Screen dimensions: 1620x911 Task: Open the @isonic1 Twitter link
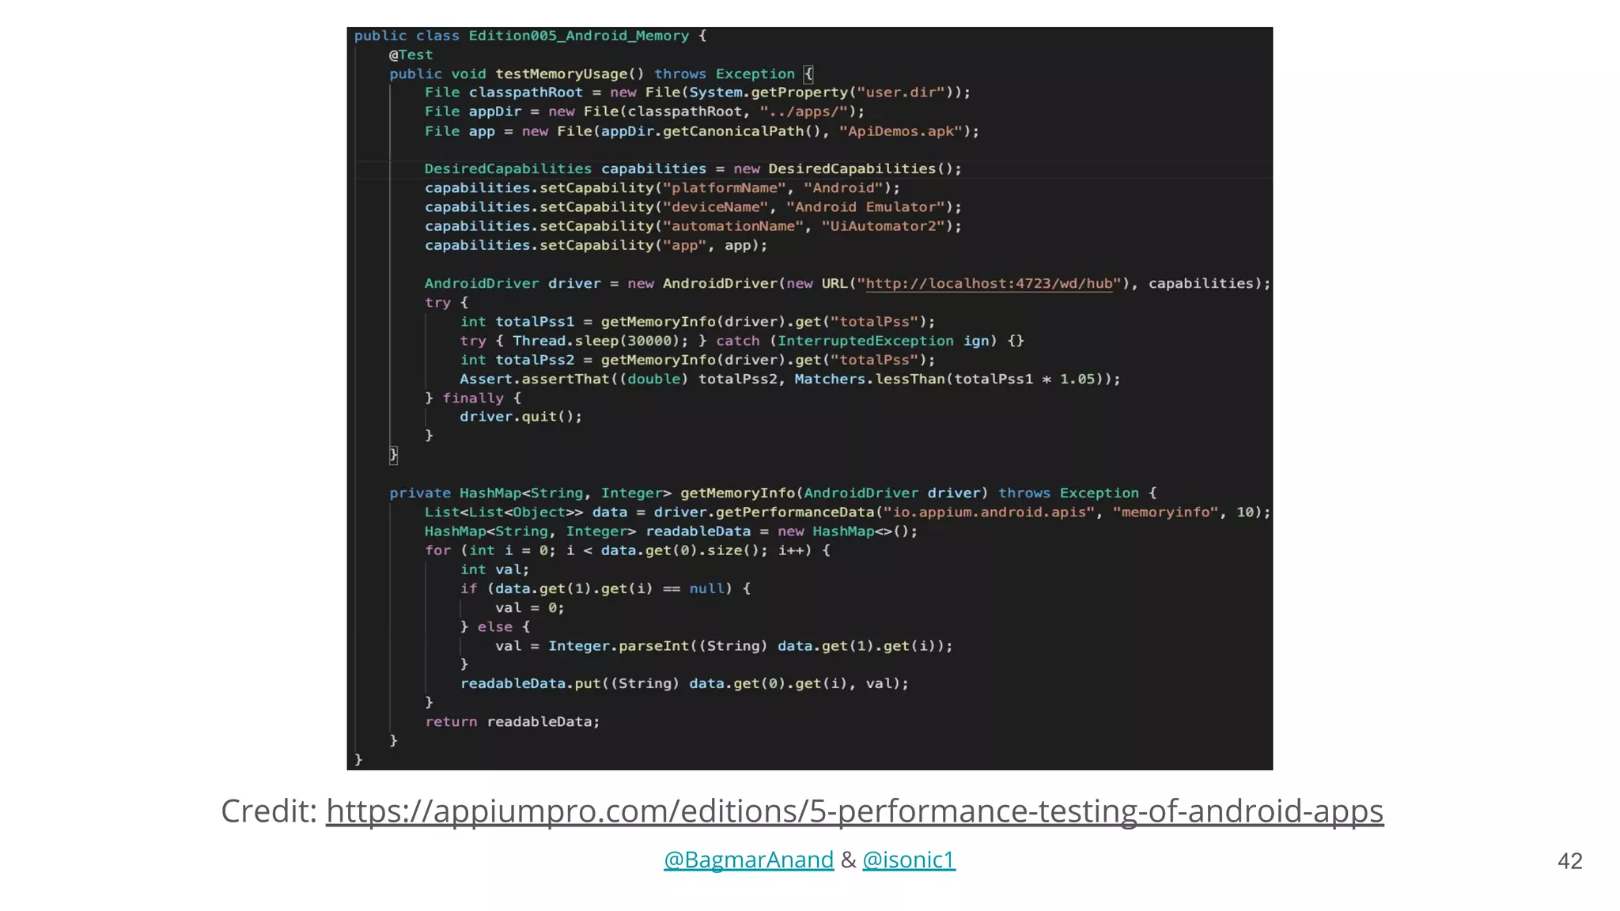pyautogui.click(x=909, y=860)
